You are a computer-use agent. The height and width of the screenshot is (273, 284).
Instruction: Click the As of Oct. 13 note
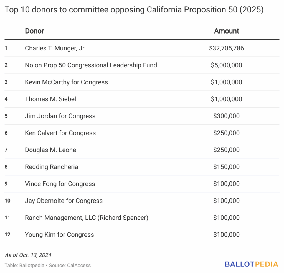(28, 255)
